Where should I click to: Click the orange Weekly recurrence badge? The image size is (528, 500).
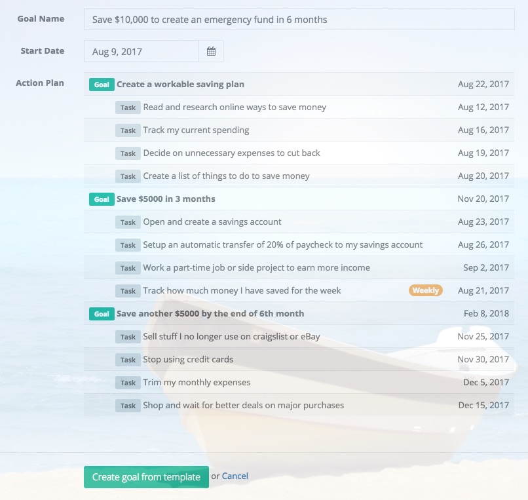[425, 290]
